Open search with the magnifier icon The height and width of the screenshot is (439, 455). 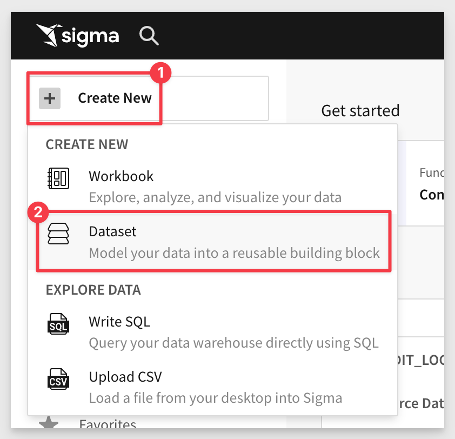149,36
